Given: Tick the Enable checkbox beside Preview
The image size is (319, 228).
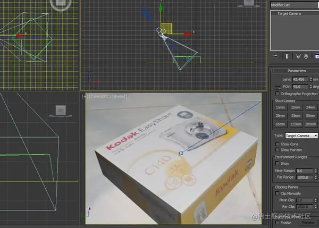Looking at the screenshot, I should pyautogui.click(x=277, y=223).
